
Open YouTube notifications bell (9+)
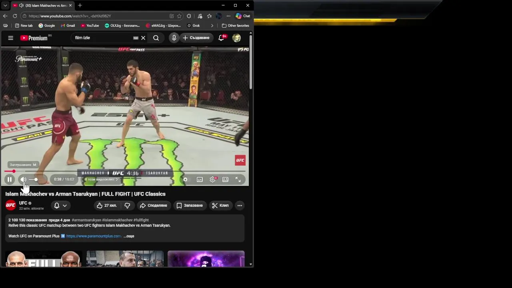click(x=221, y=38)
